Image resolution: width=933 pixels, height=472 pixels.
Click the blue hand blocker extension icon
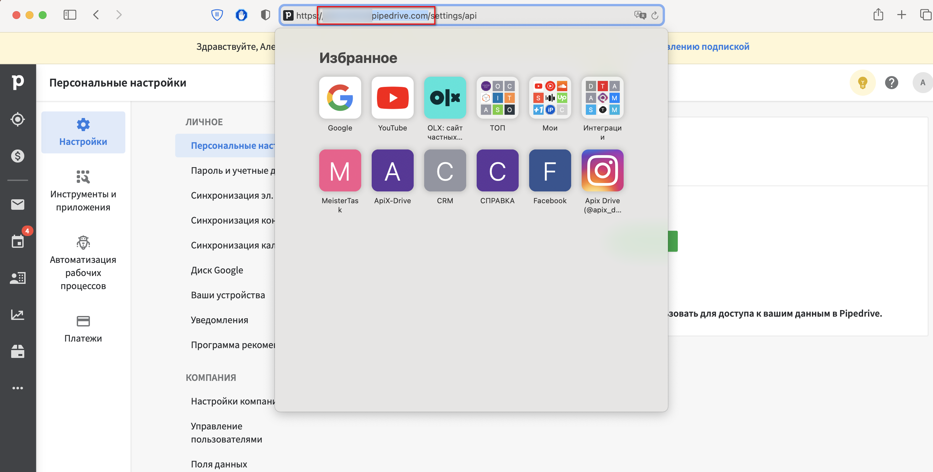[241, 15]
